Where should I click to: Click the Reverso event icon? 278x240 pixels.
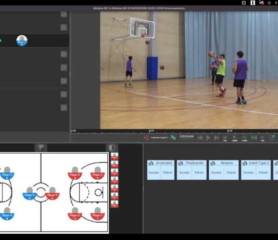[x=212, y=163]
